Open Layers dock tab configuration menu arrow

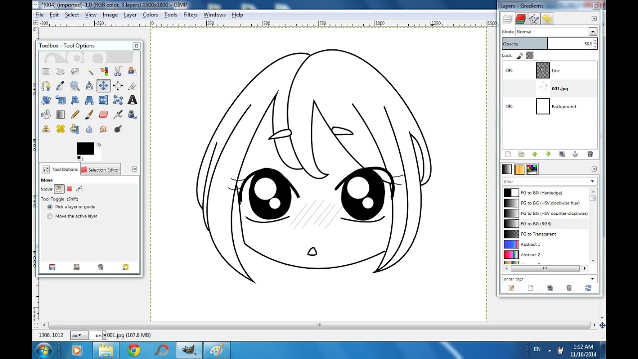(594, 19)
